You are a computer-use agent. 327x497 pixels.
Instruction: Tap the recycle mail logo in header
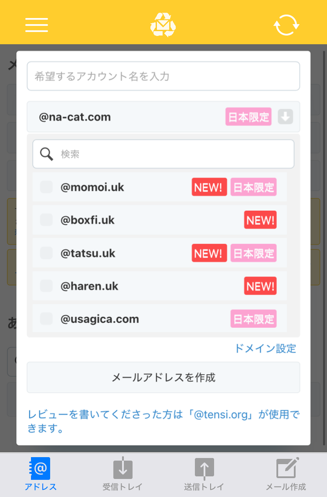pyautogui.click(x=163, y=25)
